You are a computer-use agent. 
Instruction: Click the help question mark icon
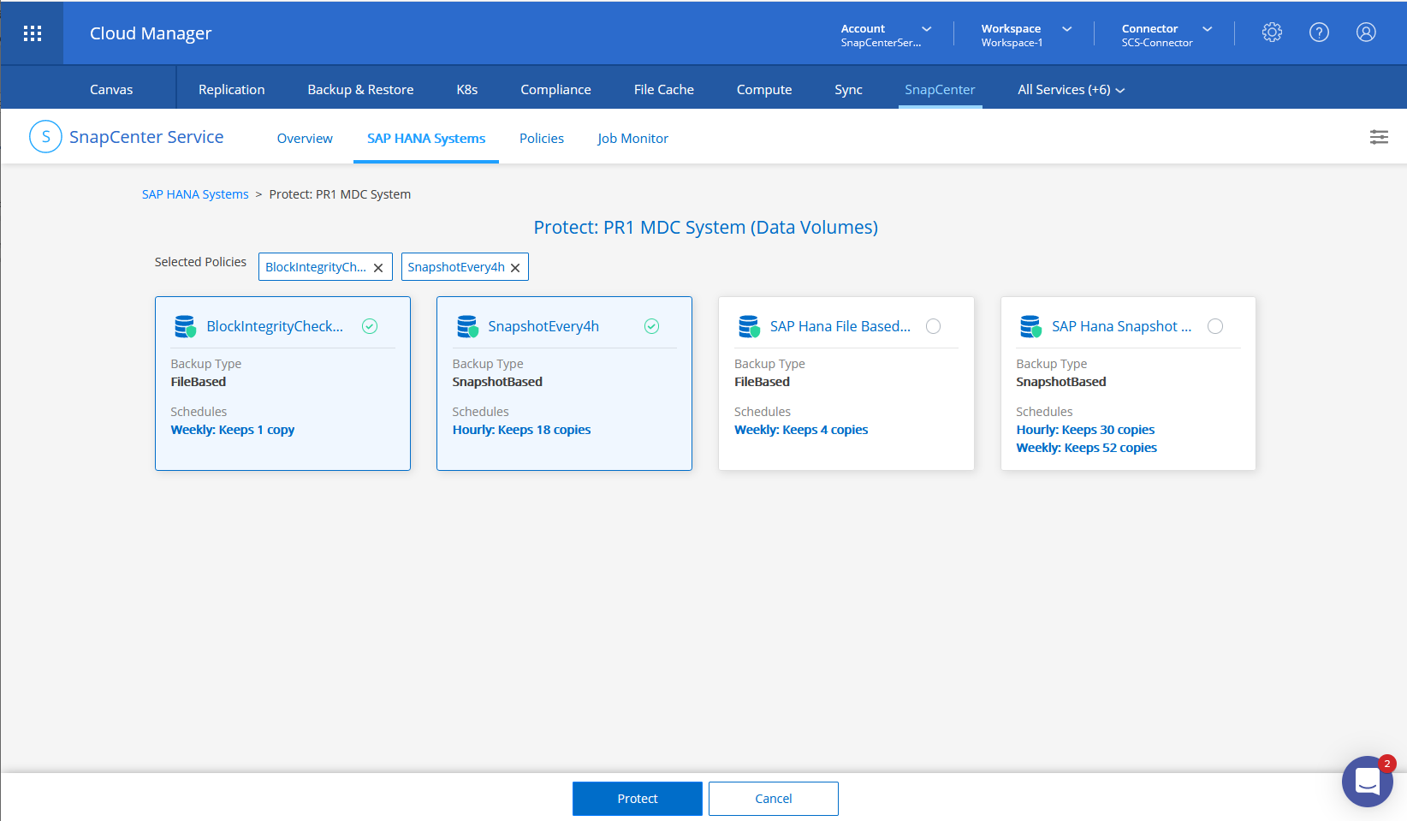tap(1319, 33)
